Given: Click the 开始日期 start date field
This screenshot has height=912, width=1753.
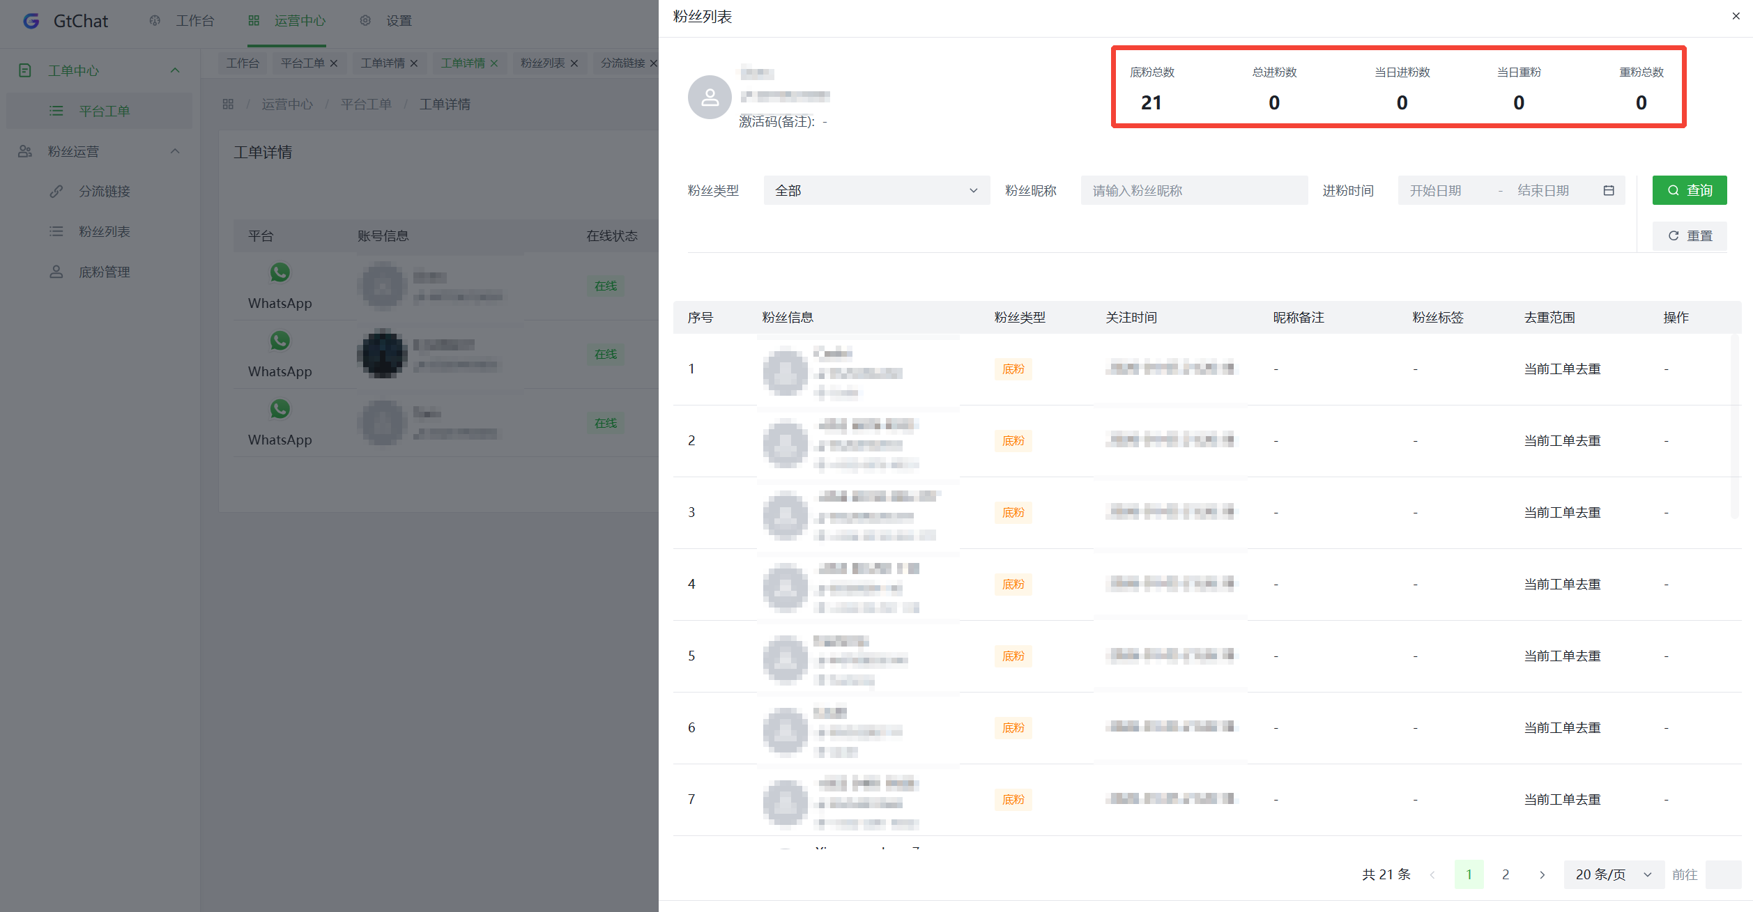Looking at the screenshot, I should point(1436,190).
